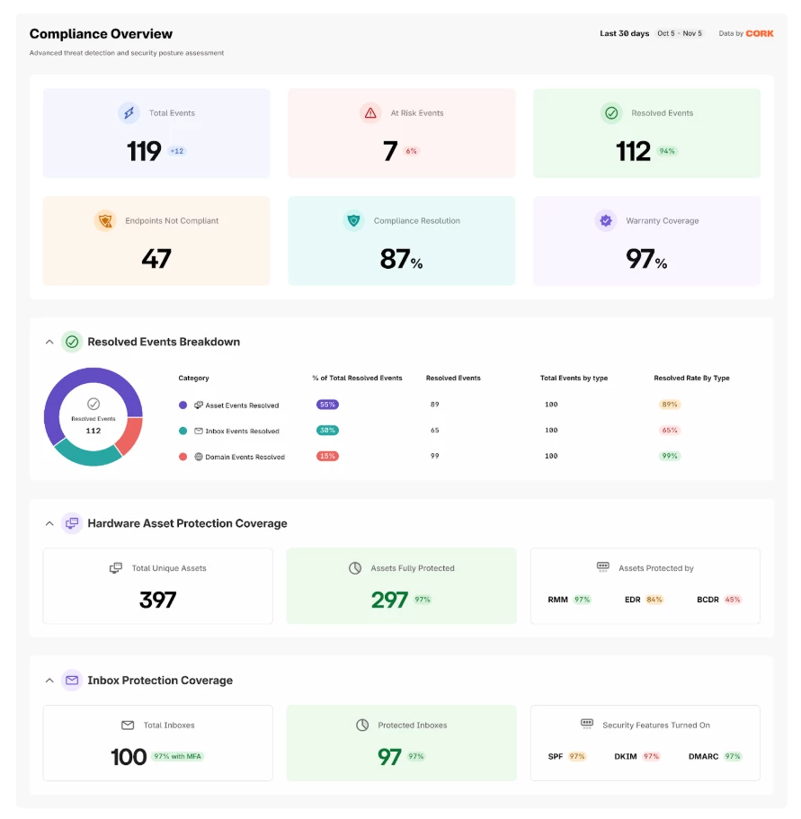Click the Resolved Events card checkmark icon

tap(611, 112)
